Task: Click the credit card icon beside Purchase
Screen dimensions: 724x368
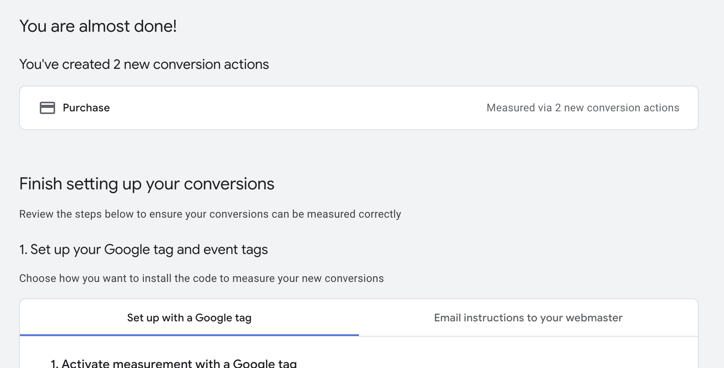Action: click(x=47, y=108)
